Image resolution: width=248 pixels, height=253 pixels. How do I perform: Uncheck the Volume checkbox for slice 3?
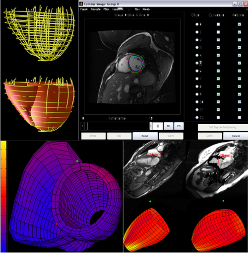pyautogui.click(x=240, y=47)
